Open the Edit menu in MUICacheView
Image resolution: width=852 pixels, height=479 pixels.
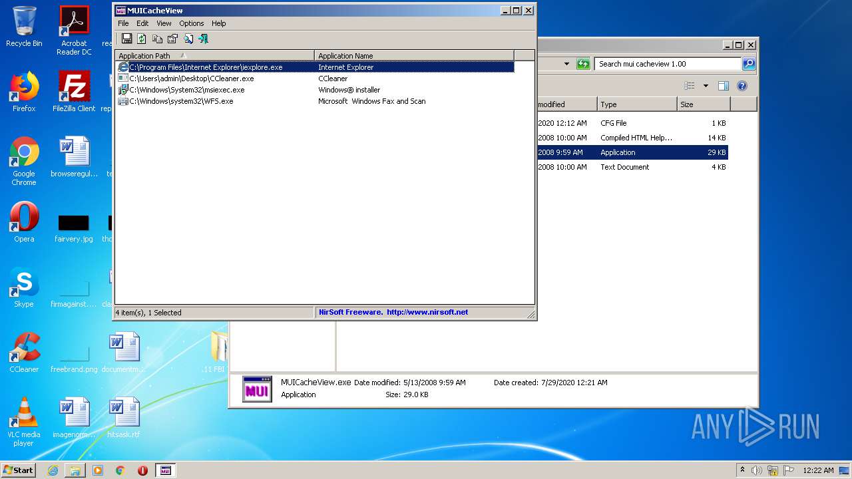pos(142,23)
